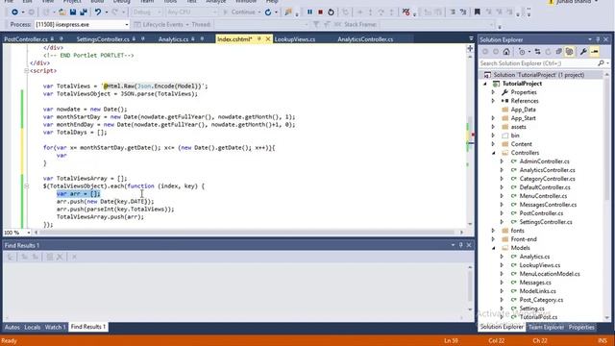Screen dimensions: 615x346
Task: Click the Navigate Backward arrow icon
Action: (14, 12)
